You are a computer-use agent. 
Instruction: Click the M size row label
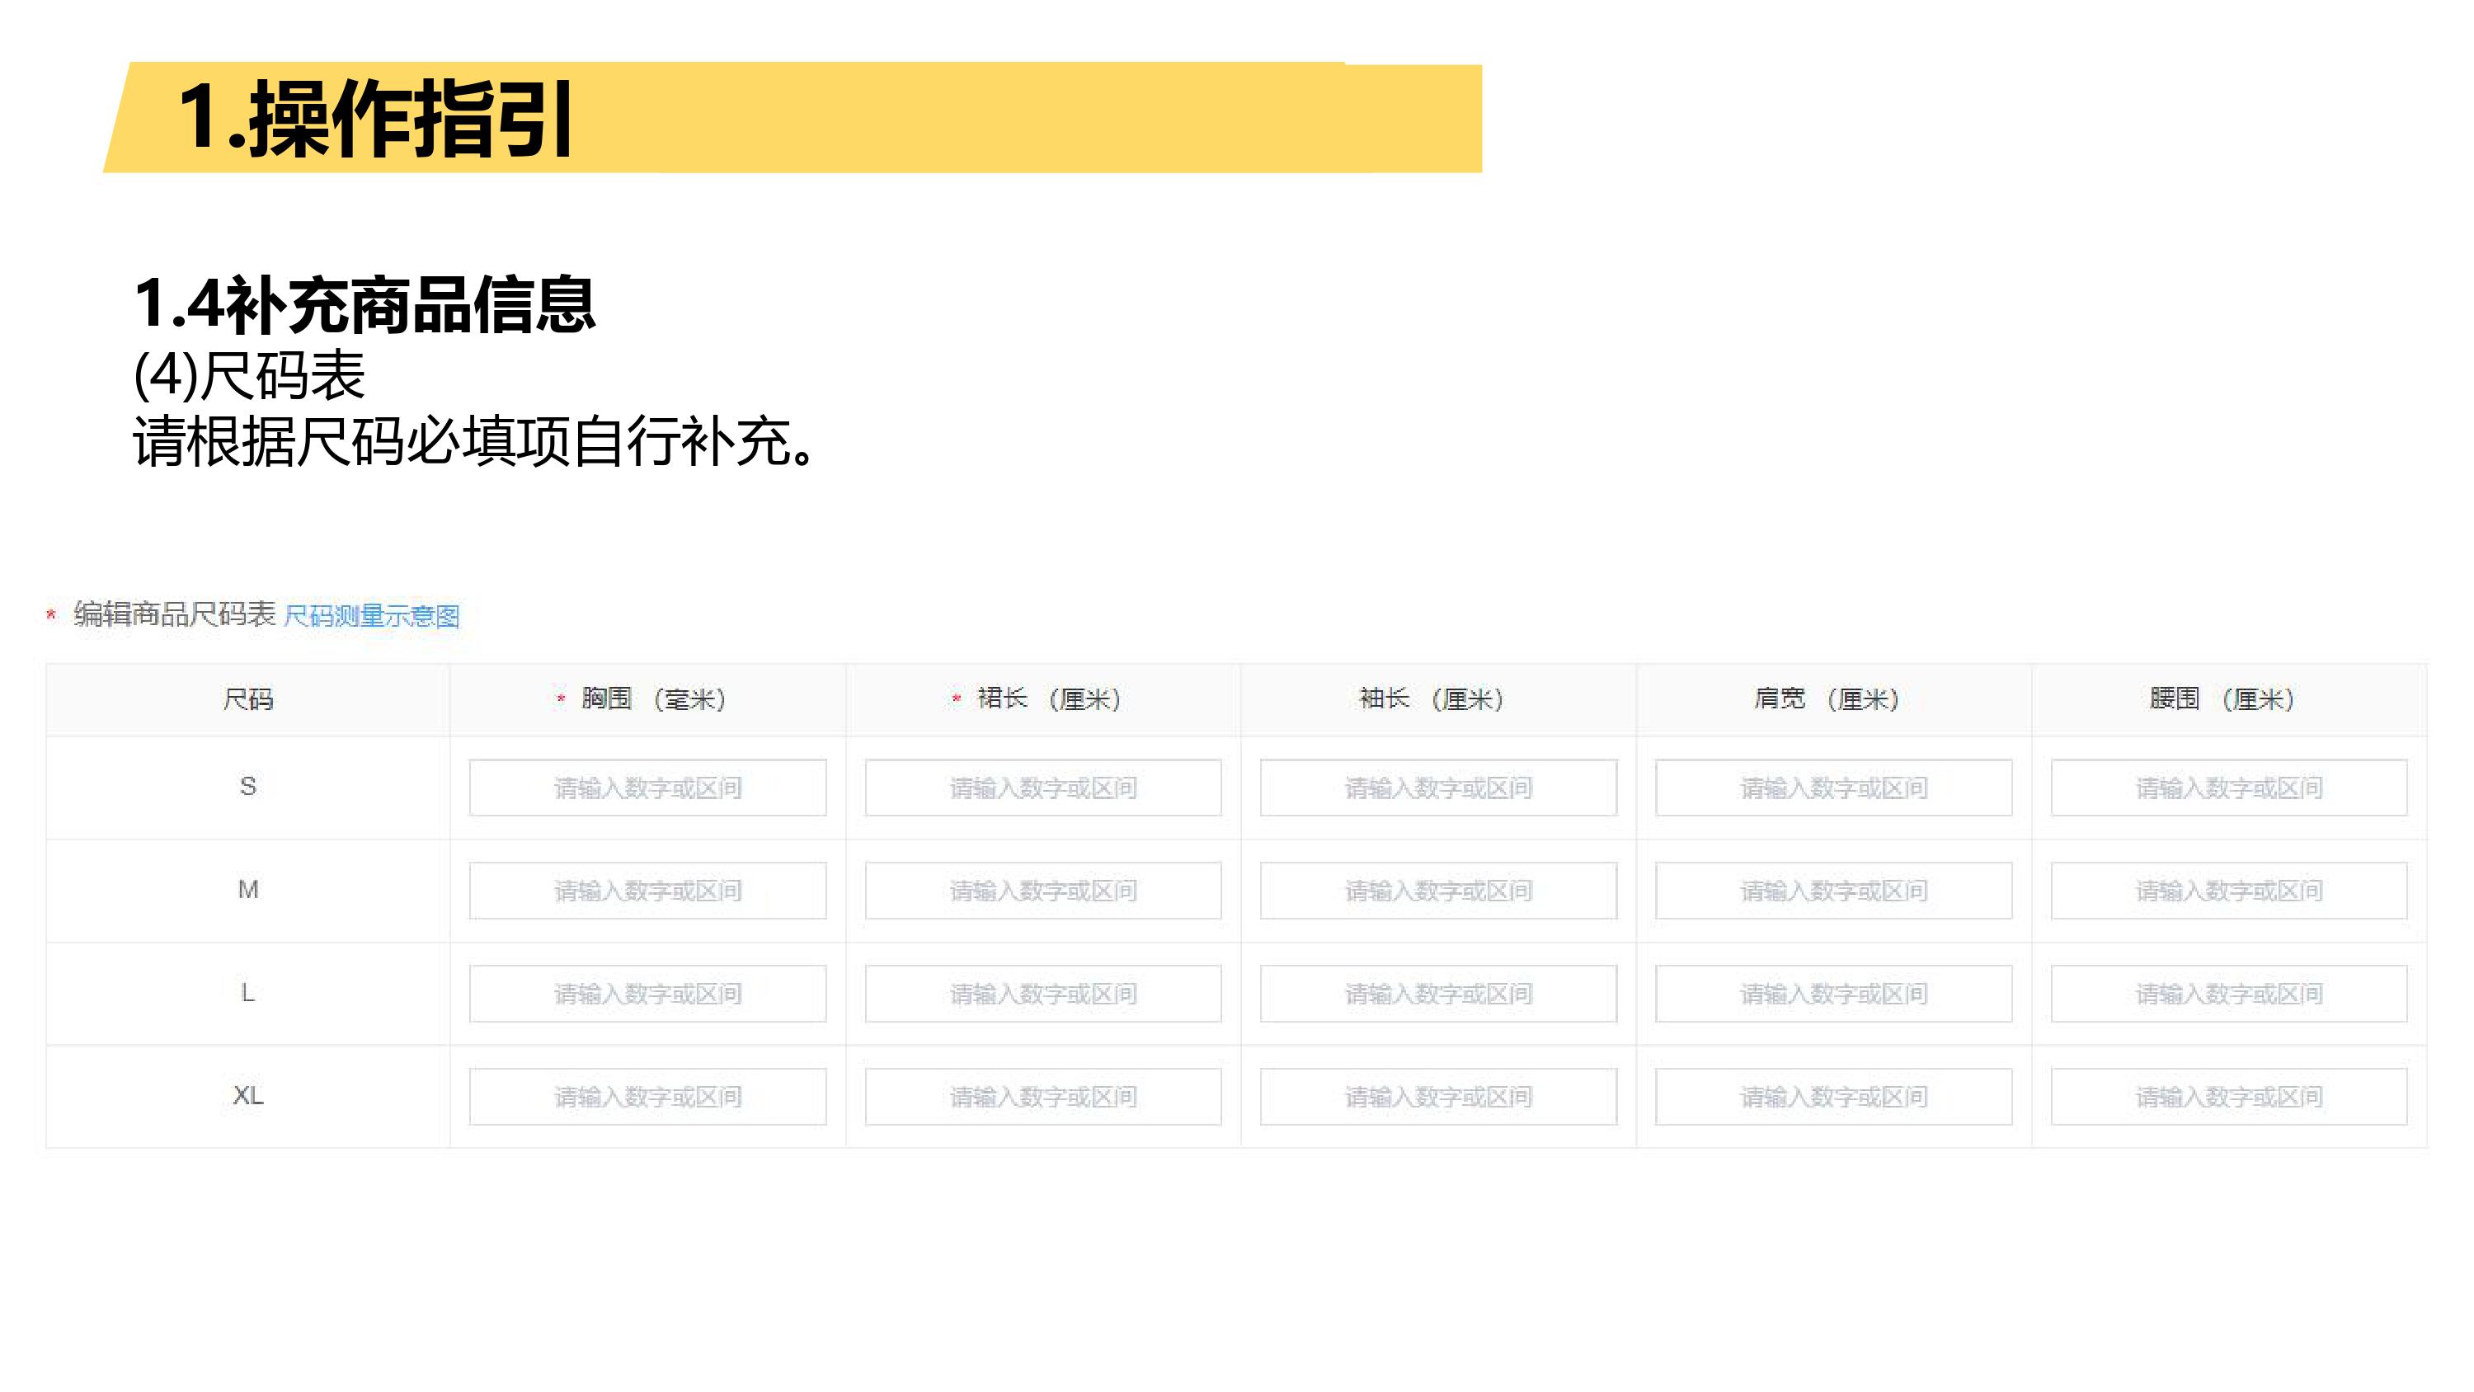(247, 890)
